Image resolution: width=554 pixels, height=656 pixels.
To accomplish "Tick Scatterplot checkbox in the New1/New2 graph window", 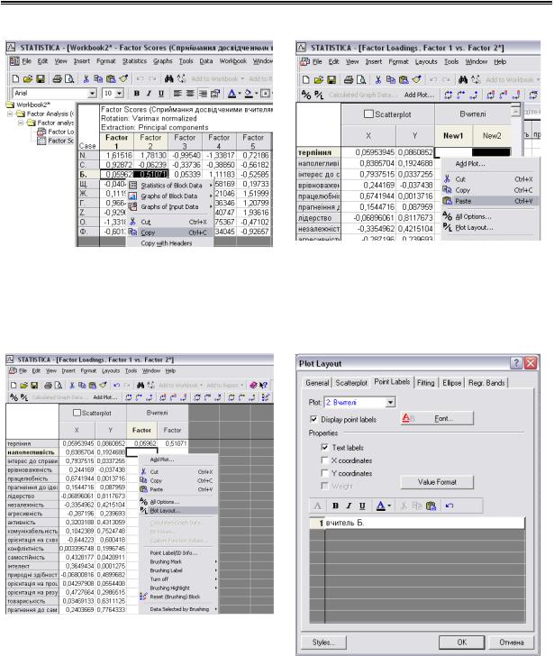I will [368, 114].
